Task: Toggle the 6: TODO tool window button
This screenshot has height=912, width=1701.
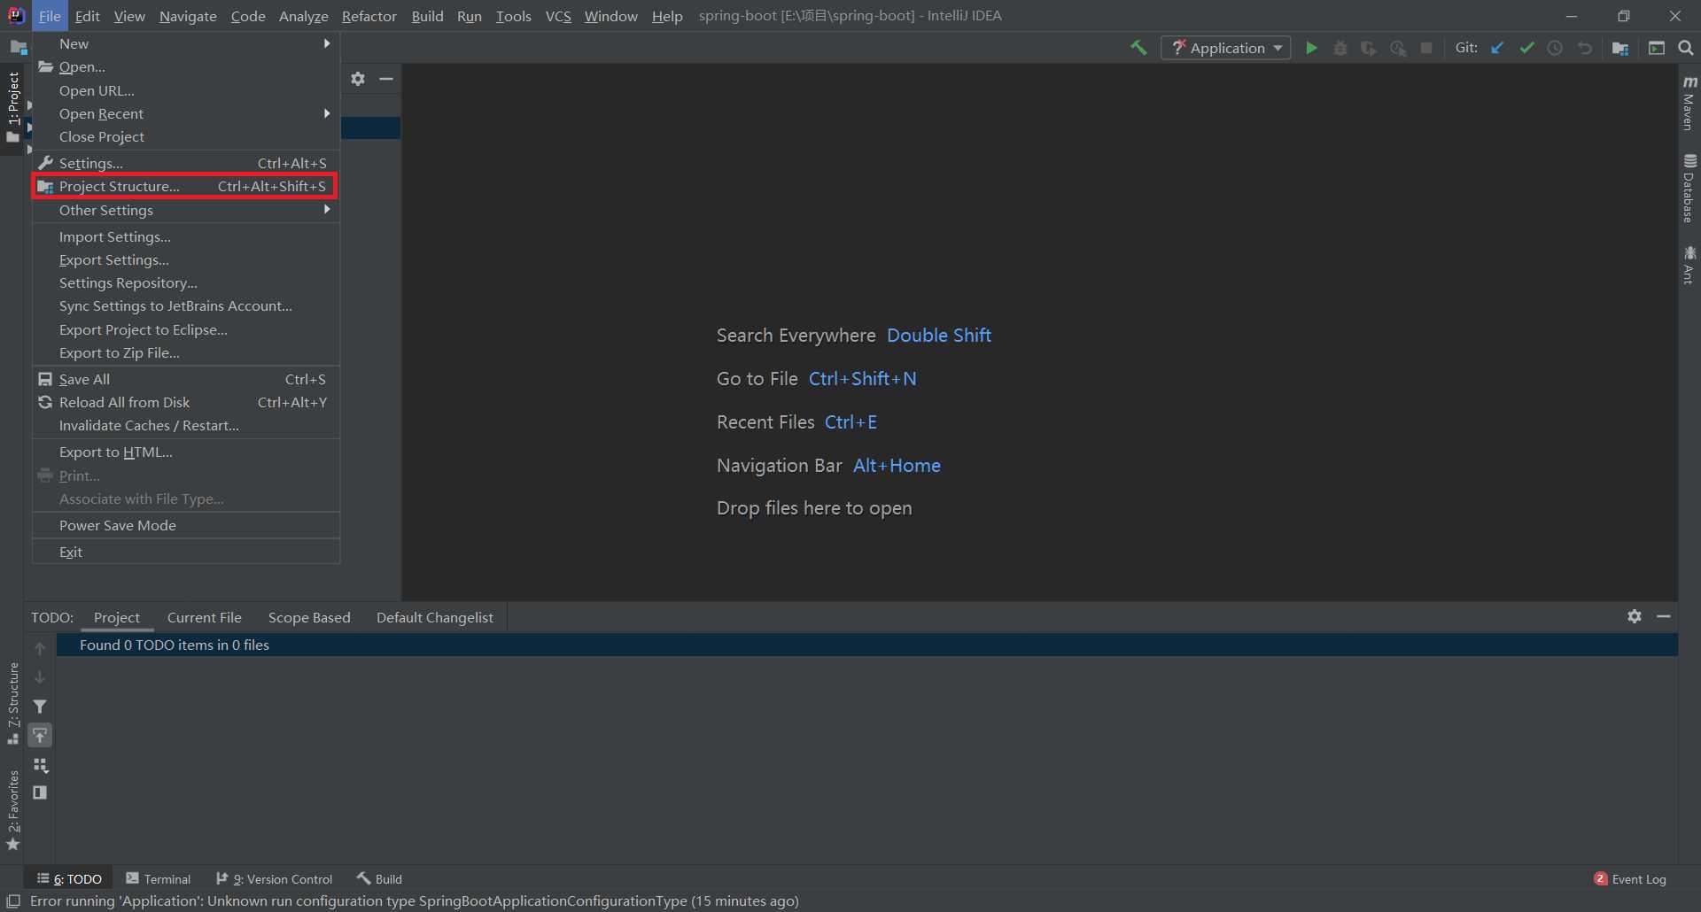Action: point(69,878)
